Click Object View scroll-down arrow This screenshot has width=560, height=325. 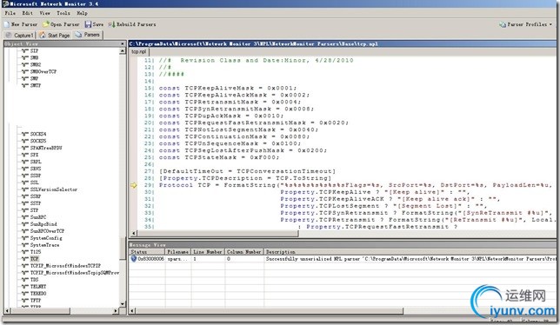point(123,304)
